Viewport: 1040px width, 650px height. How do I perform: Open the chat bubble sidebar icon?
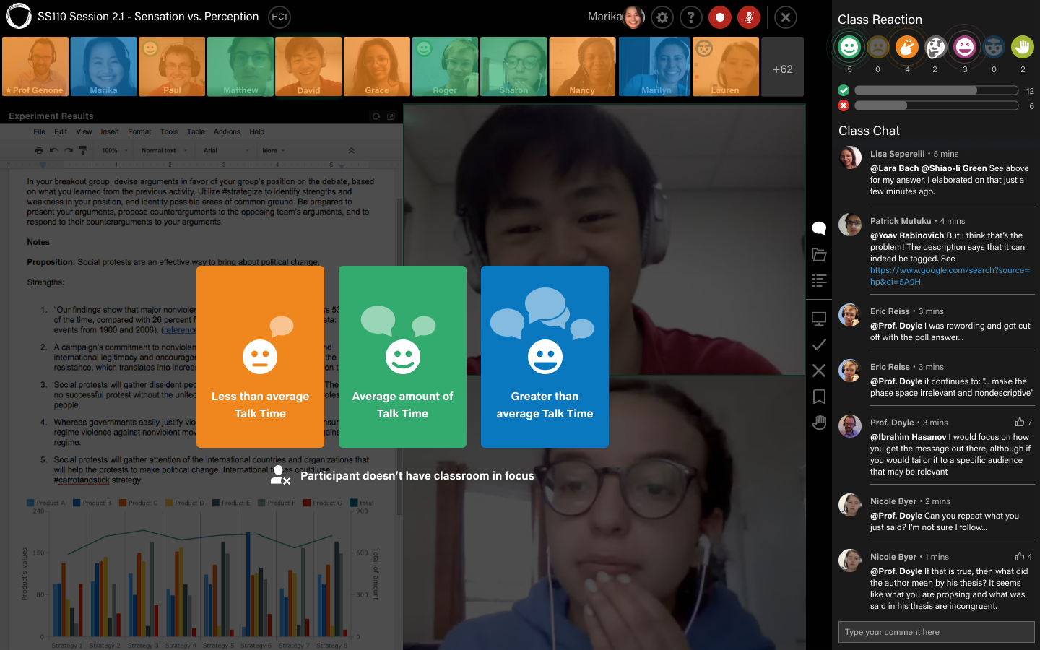tap(819, 228)
